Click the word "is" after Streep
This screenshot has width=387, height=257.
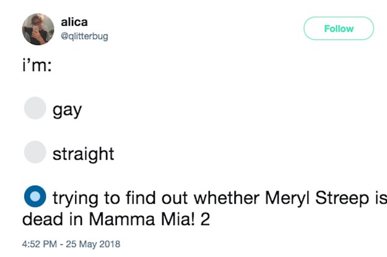(379, 199)
